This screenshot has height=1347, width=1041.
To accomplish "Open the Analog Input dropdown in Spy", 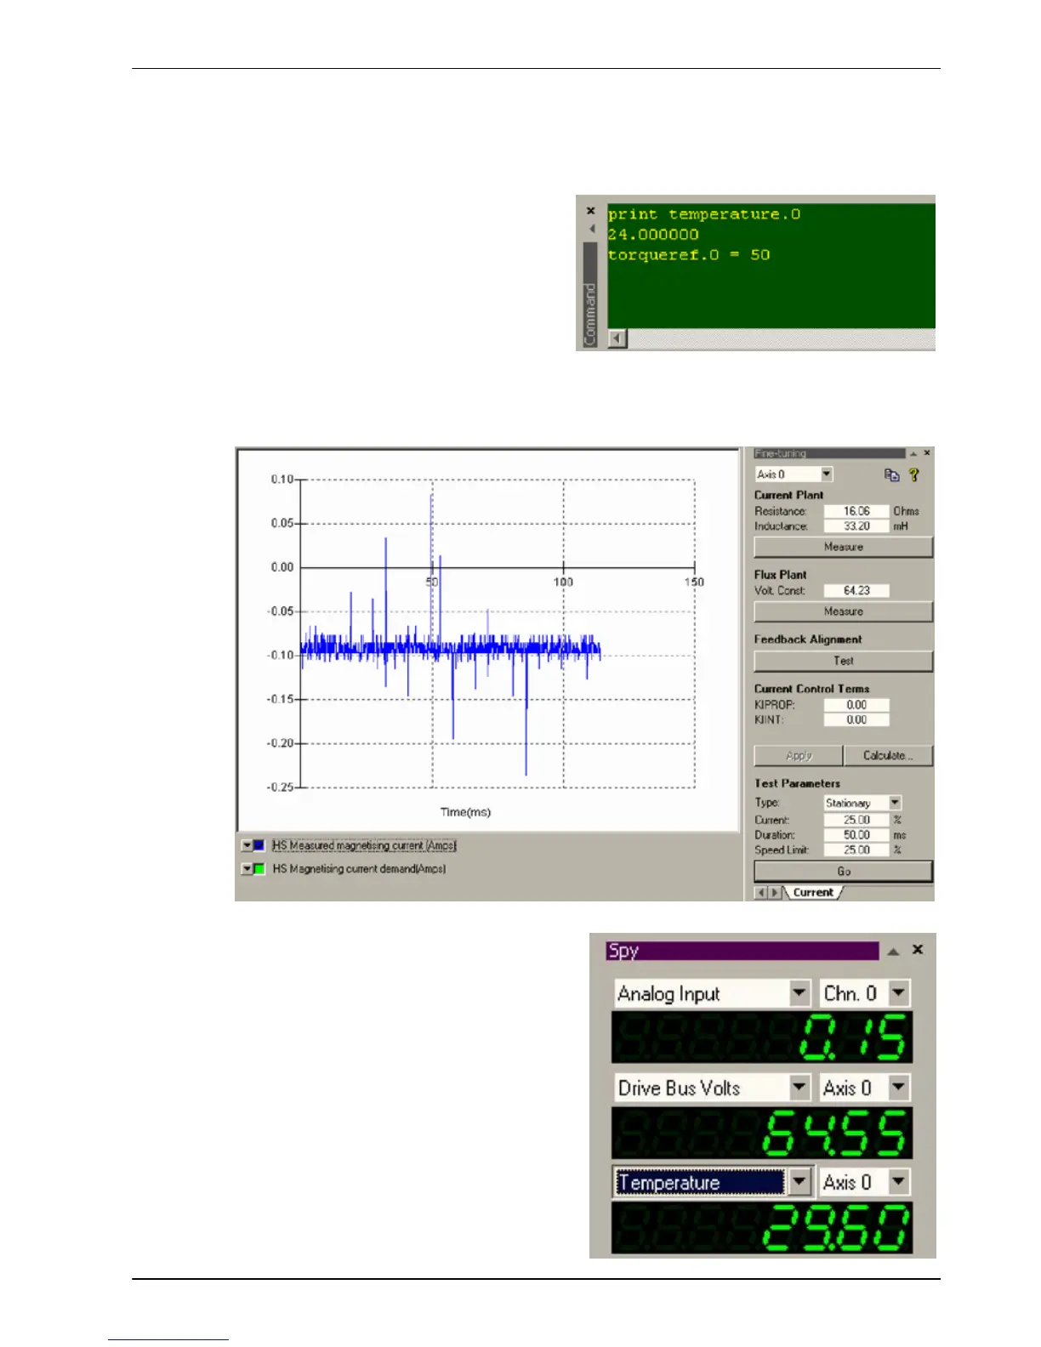I will pos(799,993).
